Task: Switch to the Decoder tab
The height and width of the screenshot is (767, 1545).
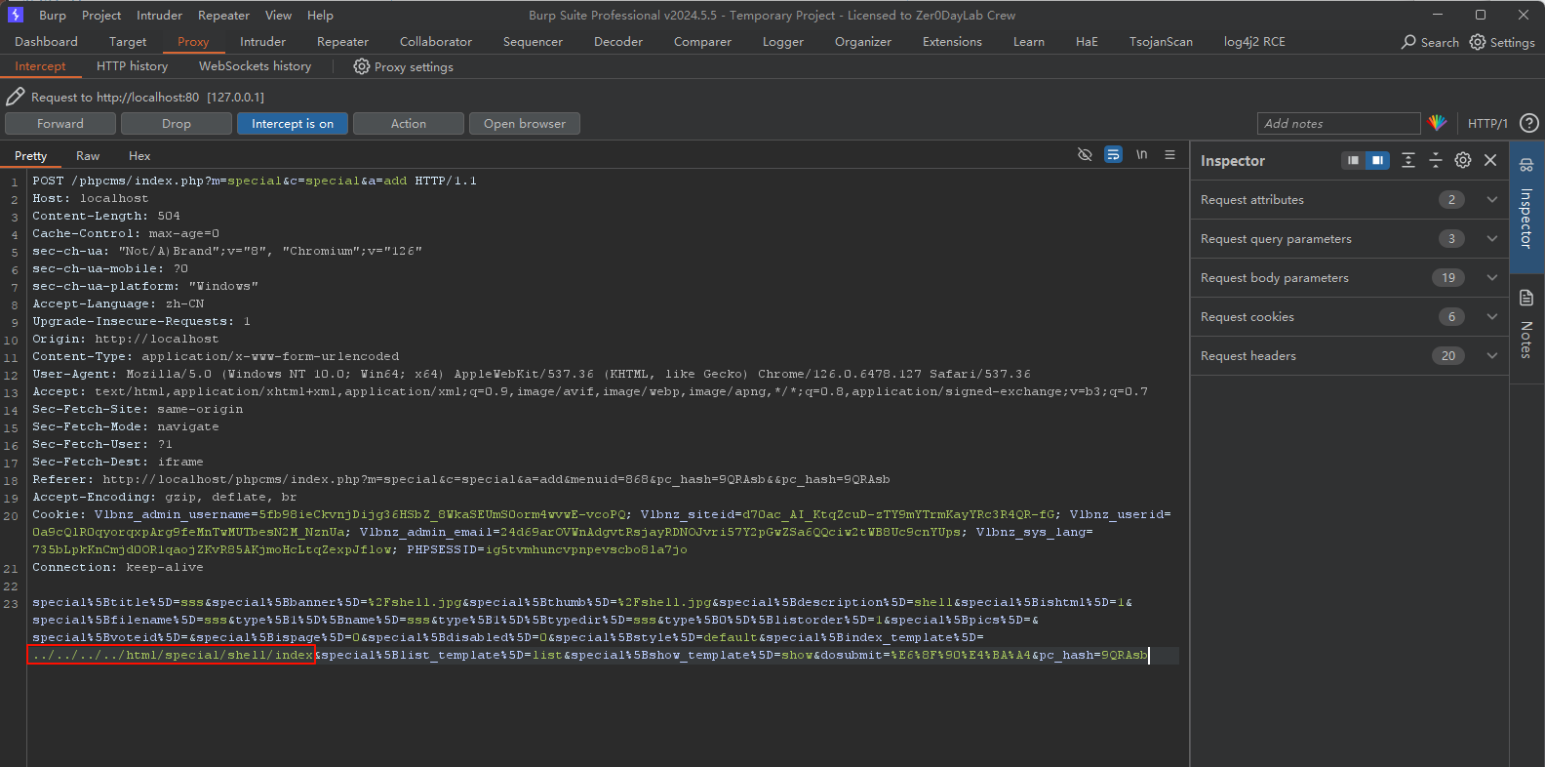Action: click(618, 42)
